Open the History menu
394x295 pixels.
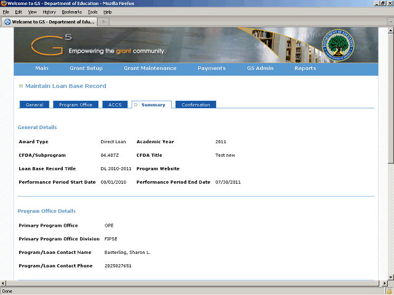click(49, 12)
